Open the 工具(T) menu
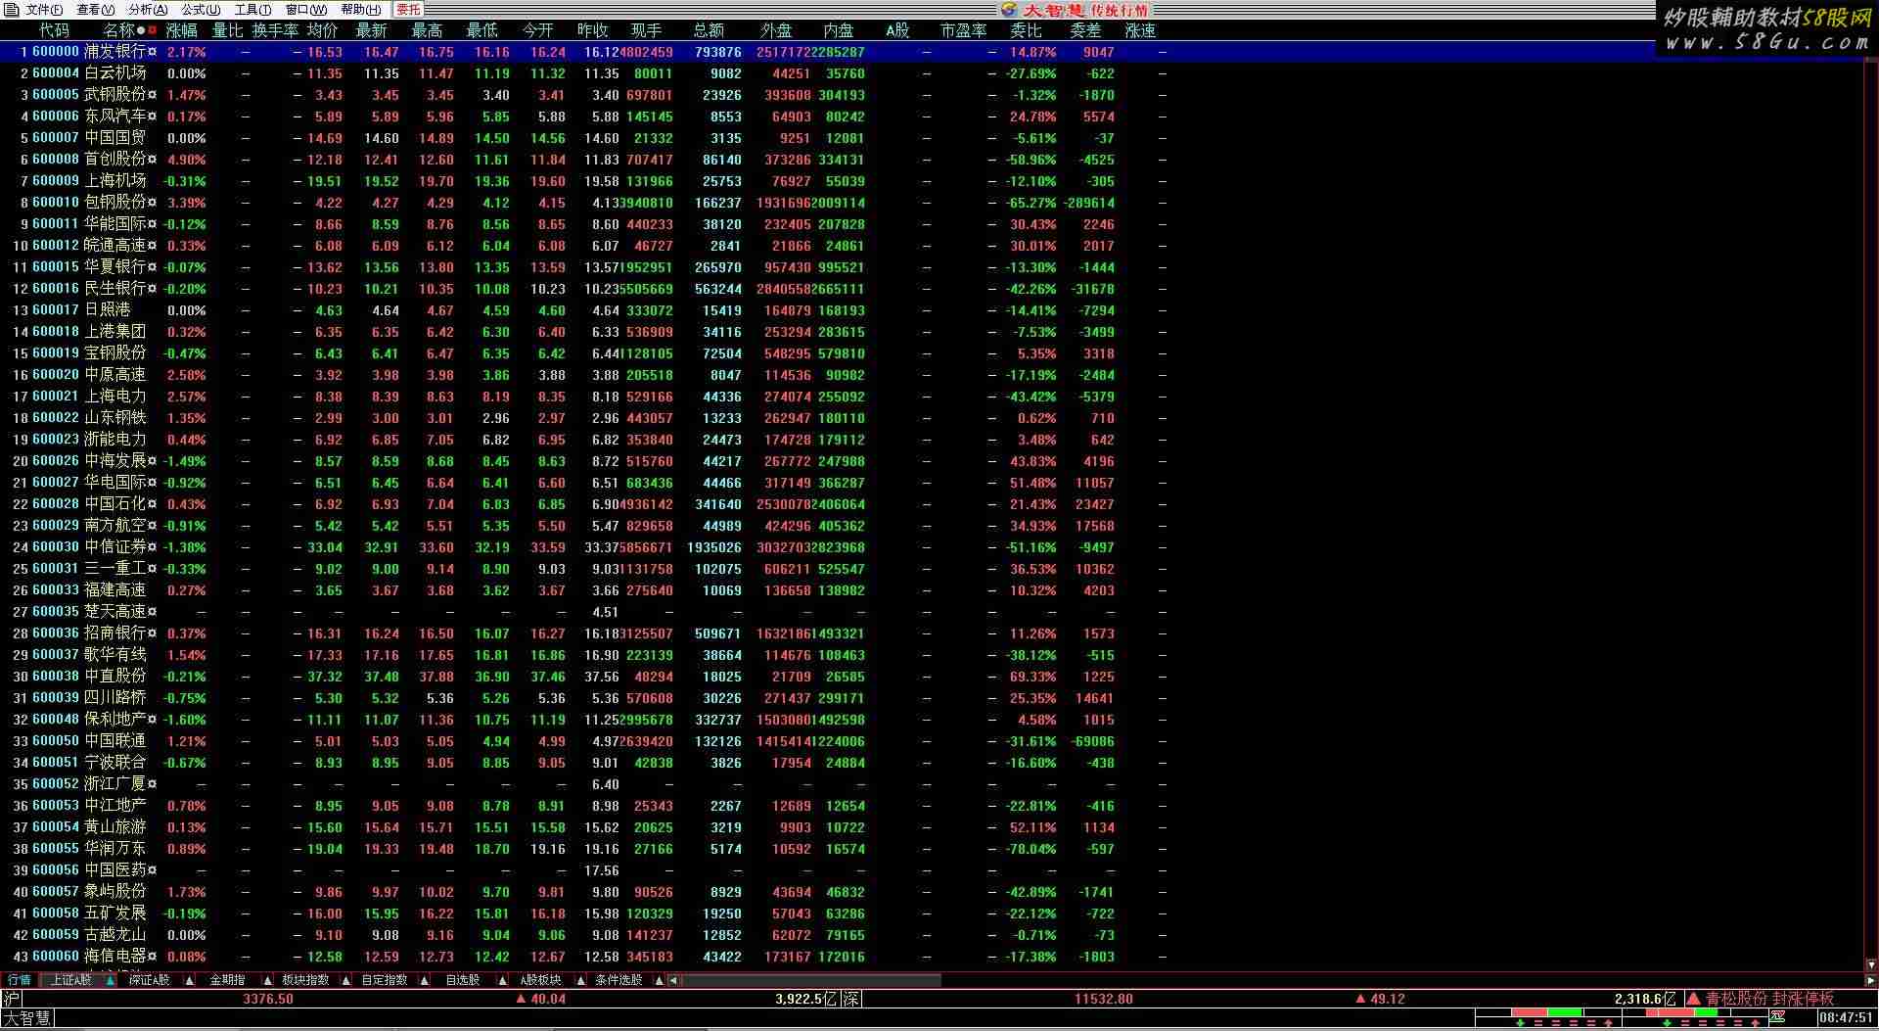The image size is (1879, 1031). [x=252, y=10]
